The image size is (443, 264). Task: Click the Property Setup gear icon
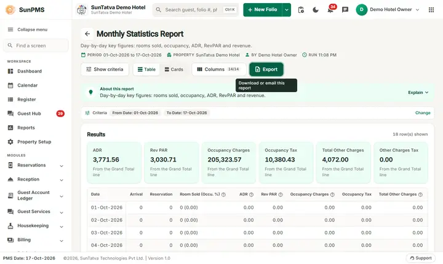10,142
